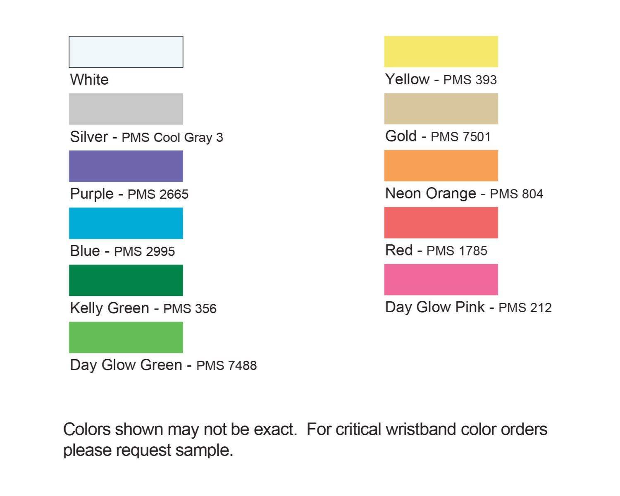Pick the Gold PMS 7501 swatch
Viewport: 620px width, 496px height.
pyautogui.click(x=441, y=108)
